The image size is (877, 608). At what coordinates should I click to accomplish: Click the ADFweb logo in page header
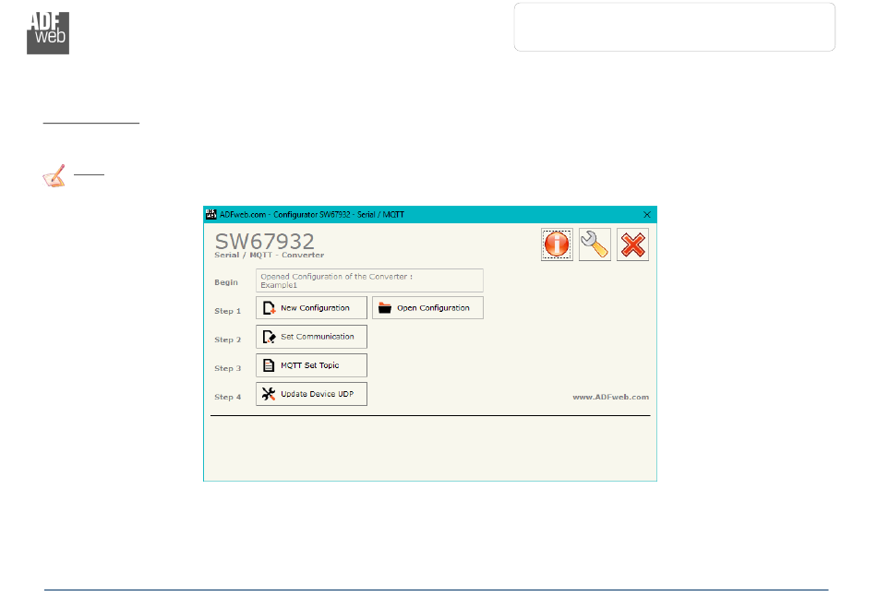coord(47,34)
